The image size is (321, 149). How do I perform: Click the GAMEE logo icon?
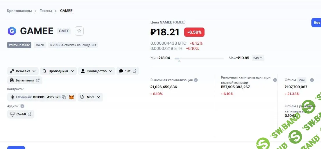coord(12,31)
